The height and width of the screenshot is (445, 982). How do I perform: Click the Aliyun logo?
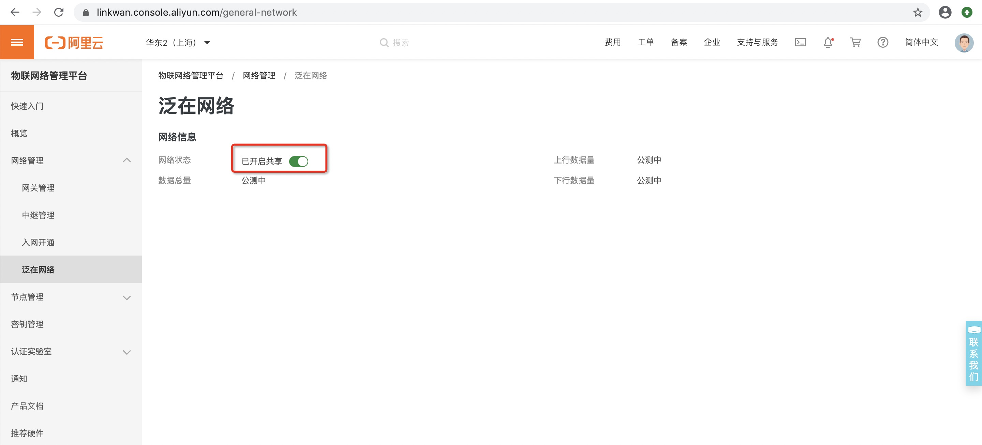tap(74, 43)
